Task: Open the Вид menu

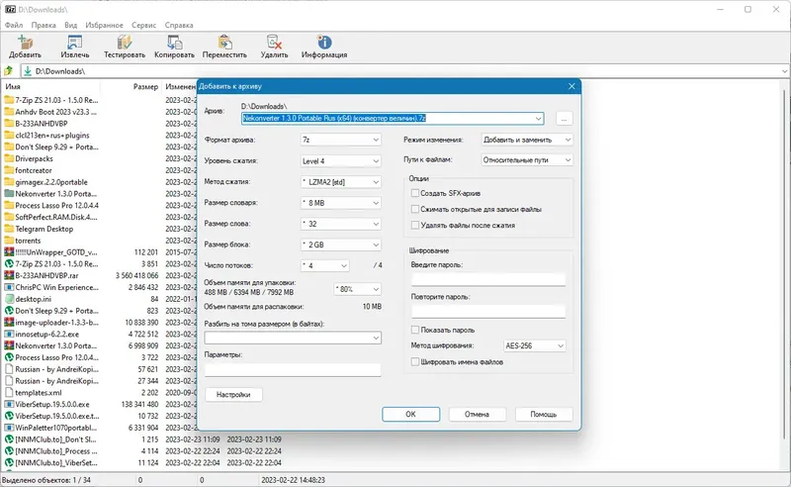Action: pyautogui.click(x=70, y=25)
